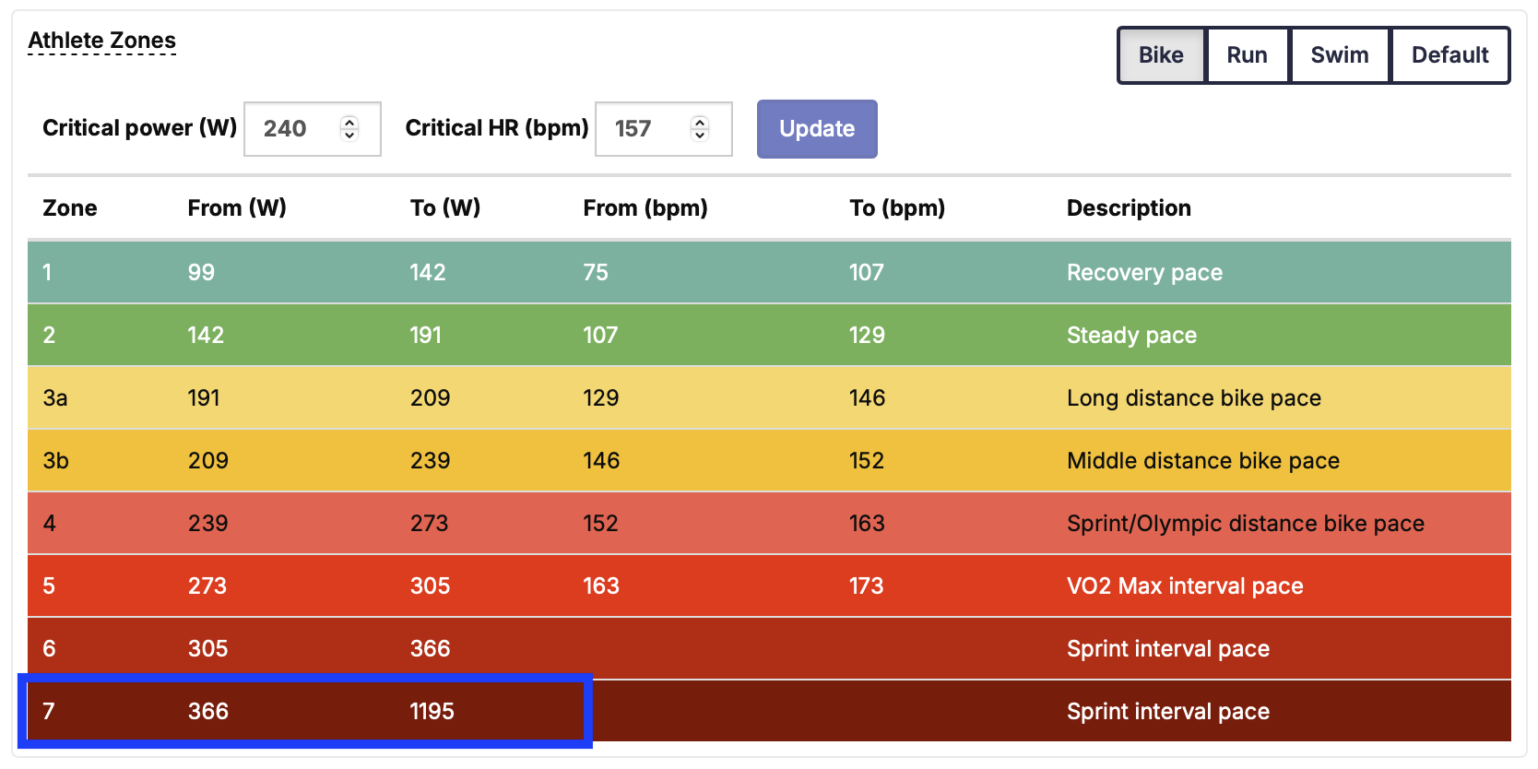This screenshot has width=1538, height=769.
Task: Click the Critical power input field
Action: coord(295,129)
